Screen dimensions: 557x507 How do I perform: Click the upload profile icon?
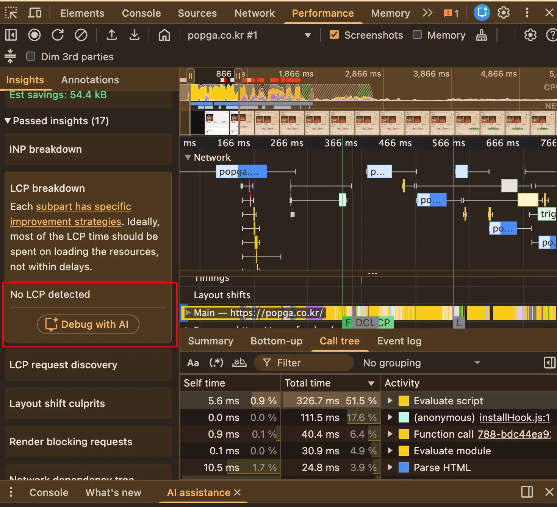[x=111, y=35]
